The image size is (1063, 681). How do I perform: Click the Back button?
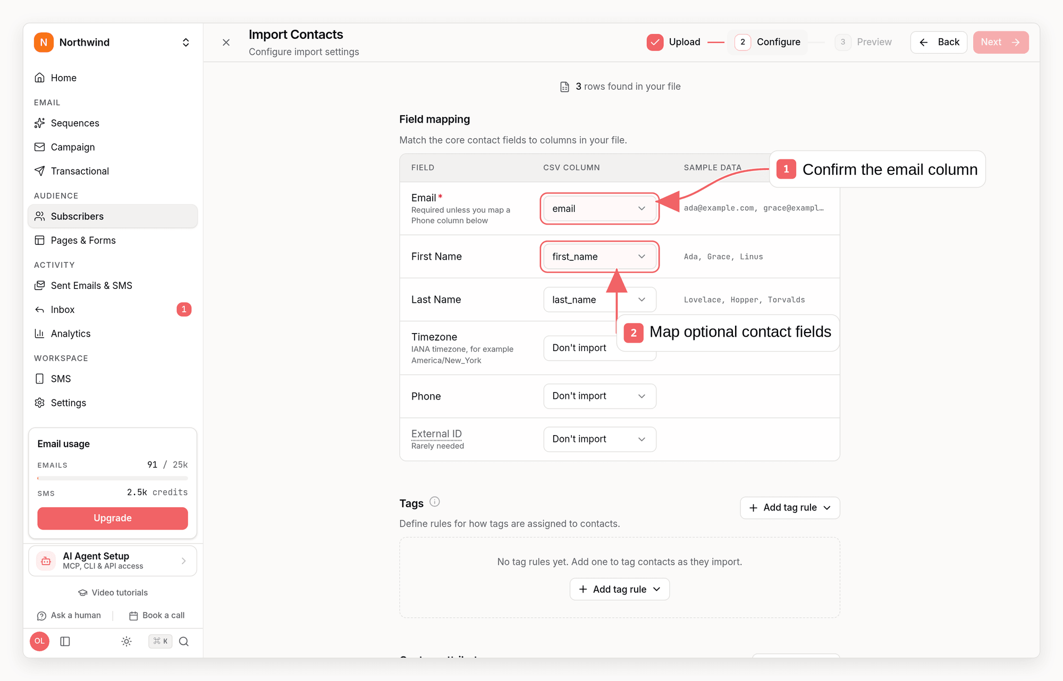coord(939,42)
